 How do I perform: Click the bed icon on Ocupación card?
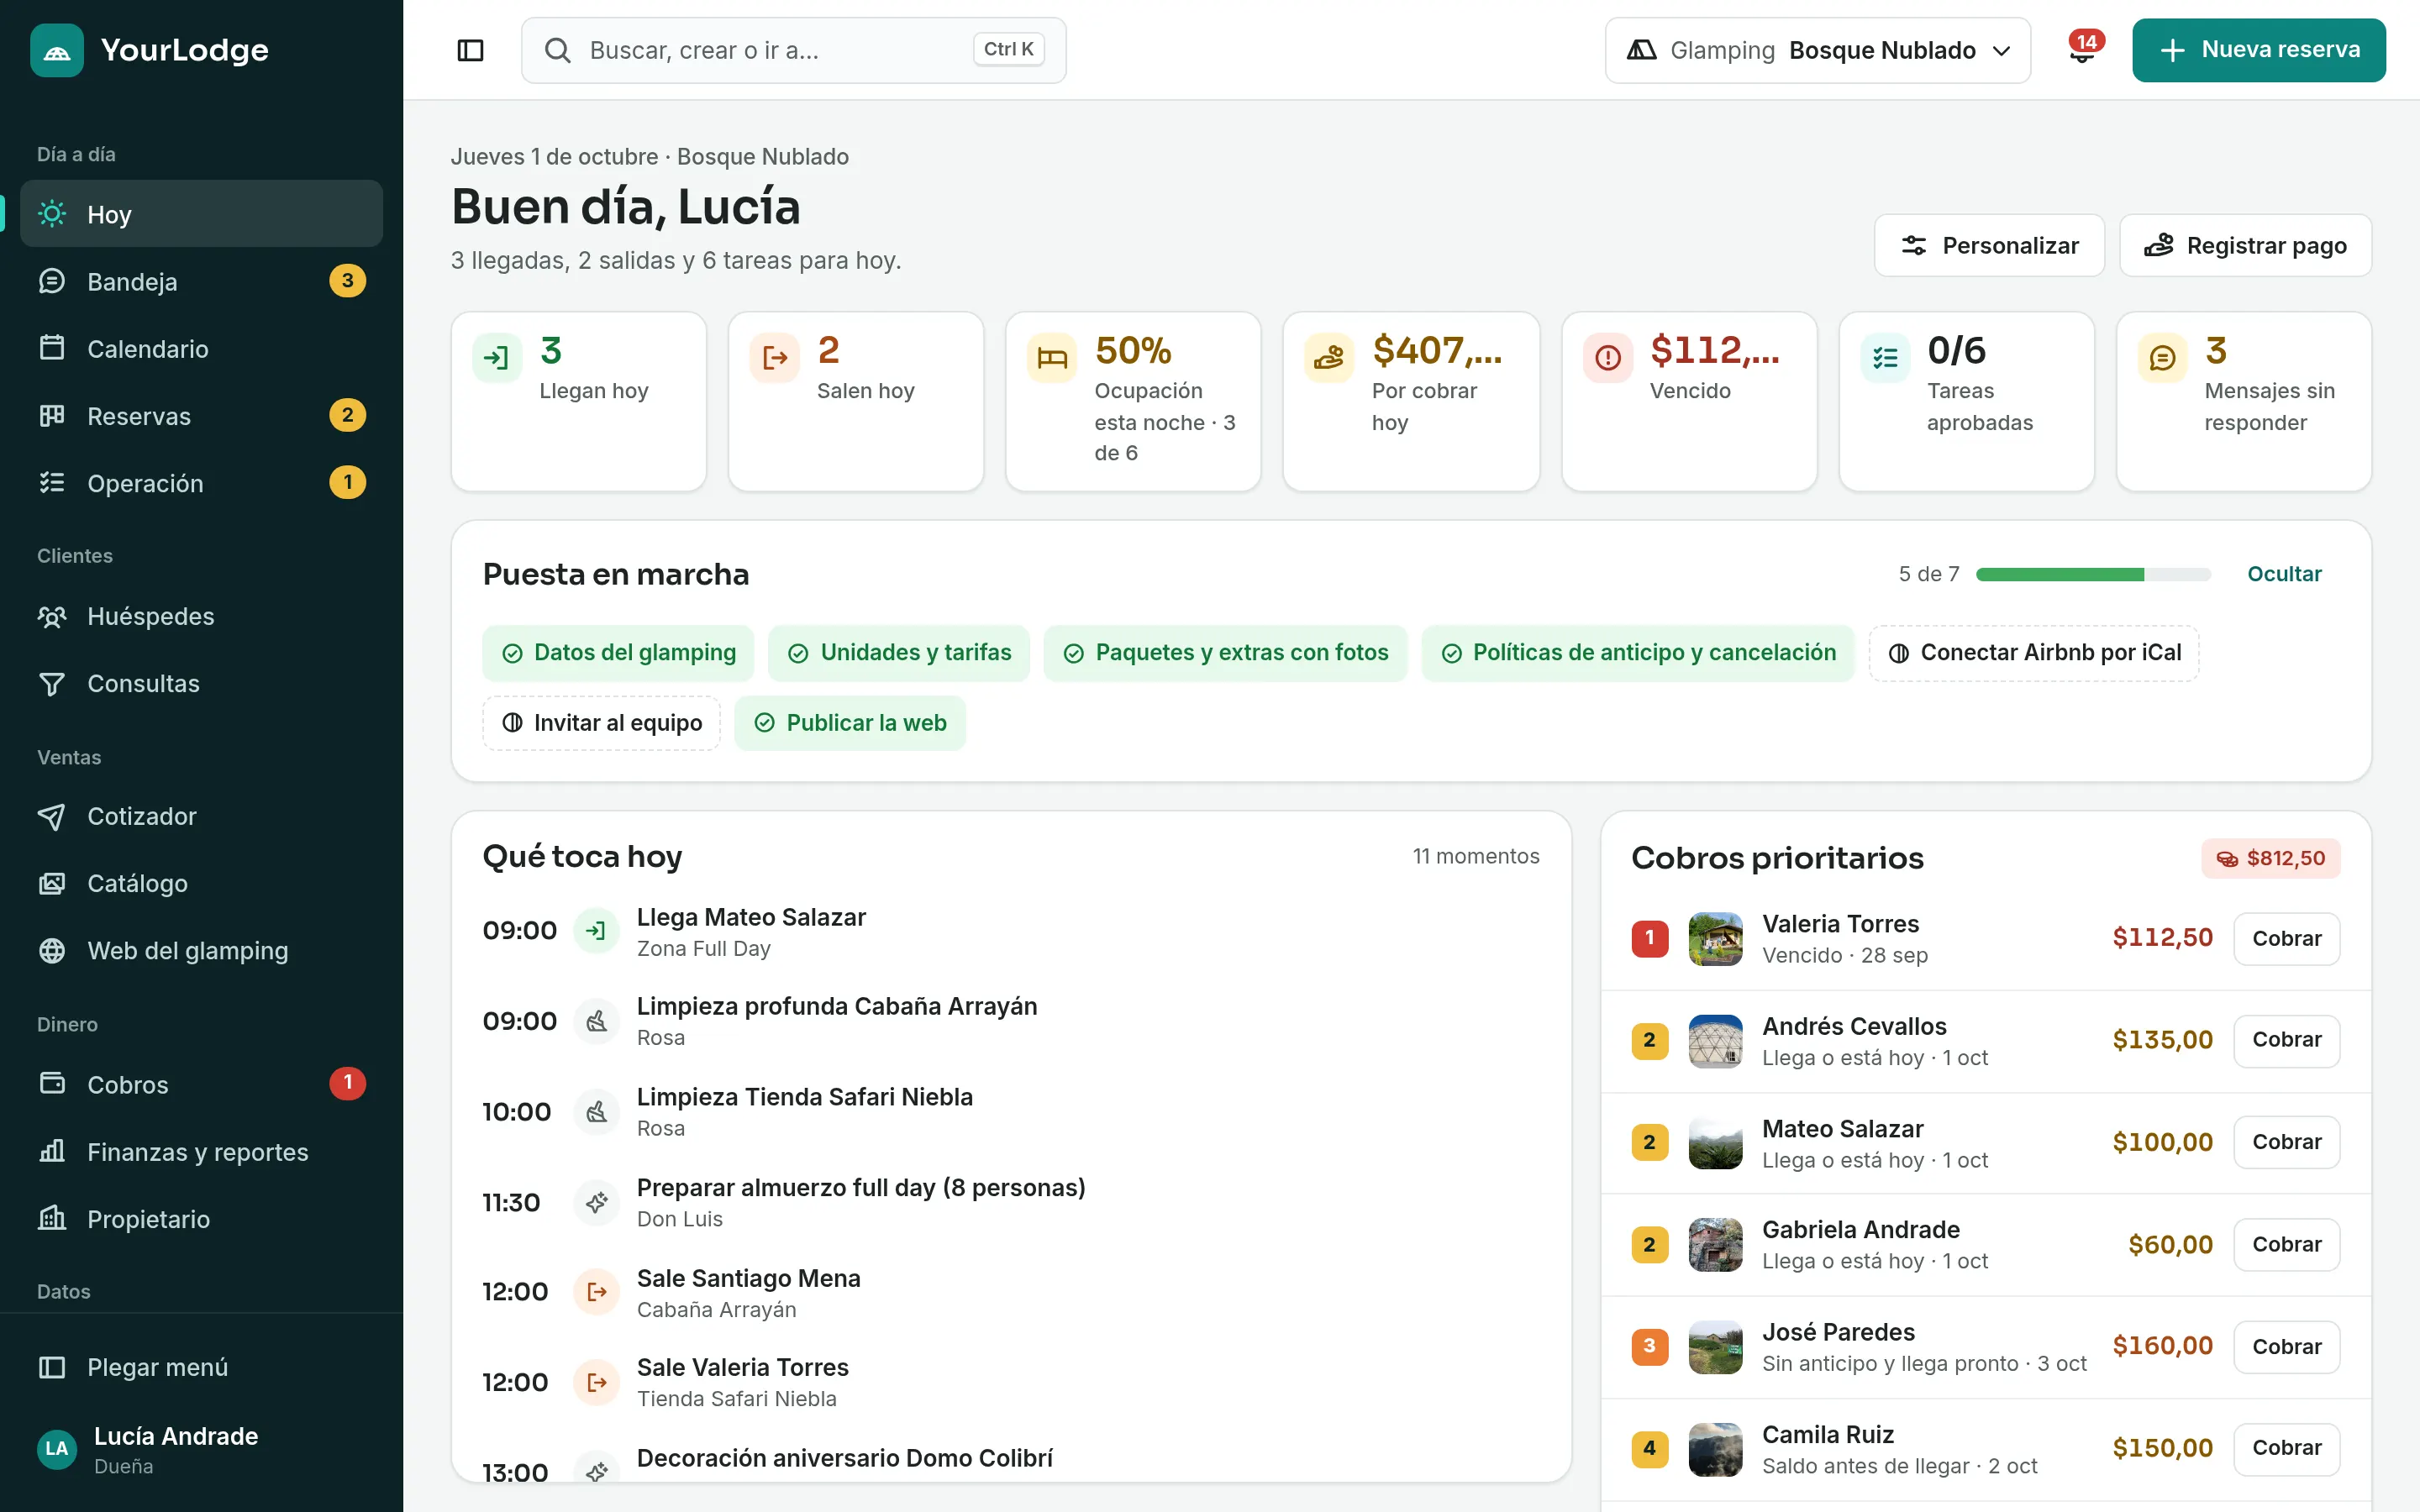click(x=1052, y=358)
